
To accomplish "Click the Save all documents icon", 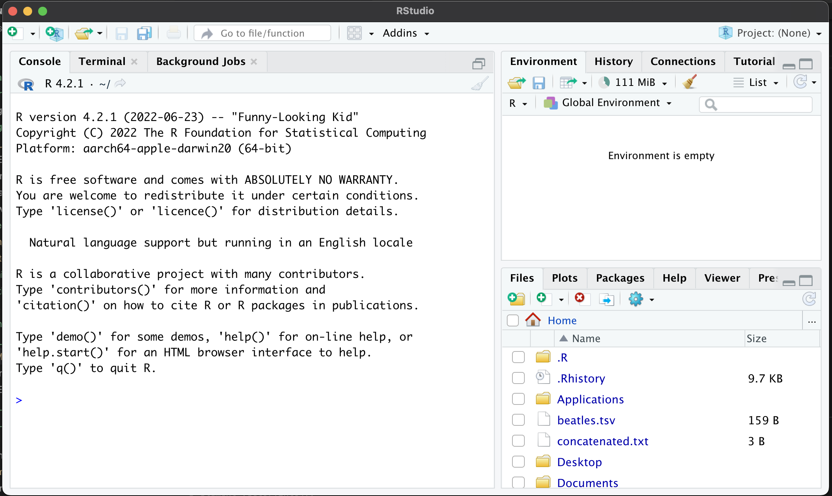I will pyautogui.click(x=144, y=33).
